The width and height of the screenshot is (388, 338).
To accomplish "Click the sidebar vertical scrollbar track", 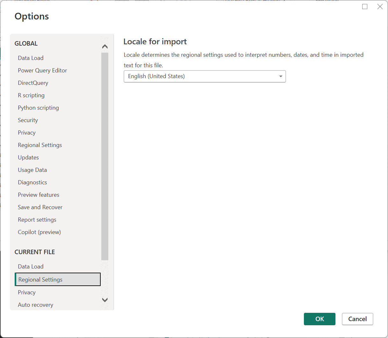I will point(105,156).
